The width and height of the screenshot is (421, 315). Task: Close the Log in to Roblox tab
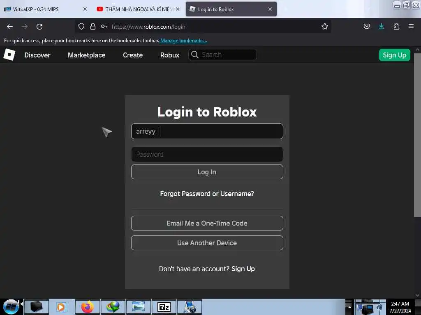pos(270,9)
